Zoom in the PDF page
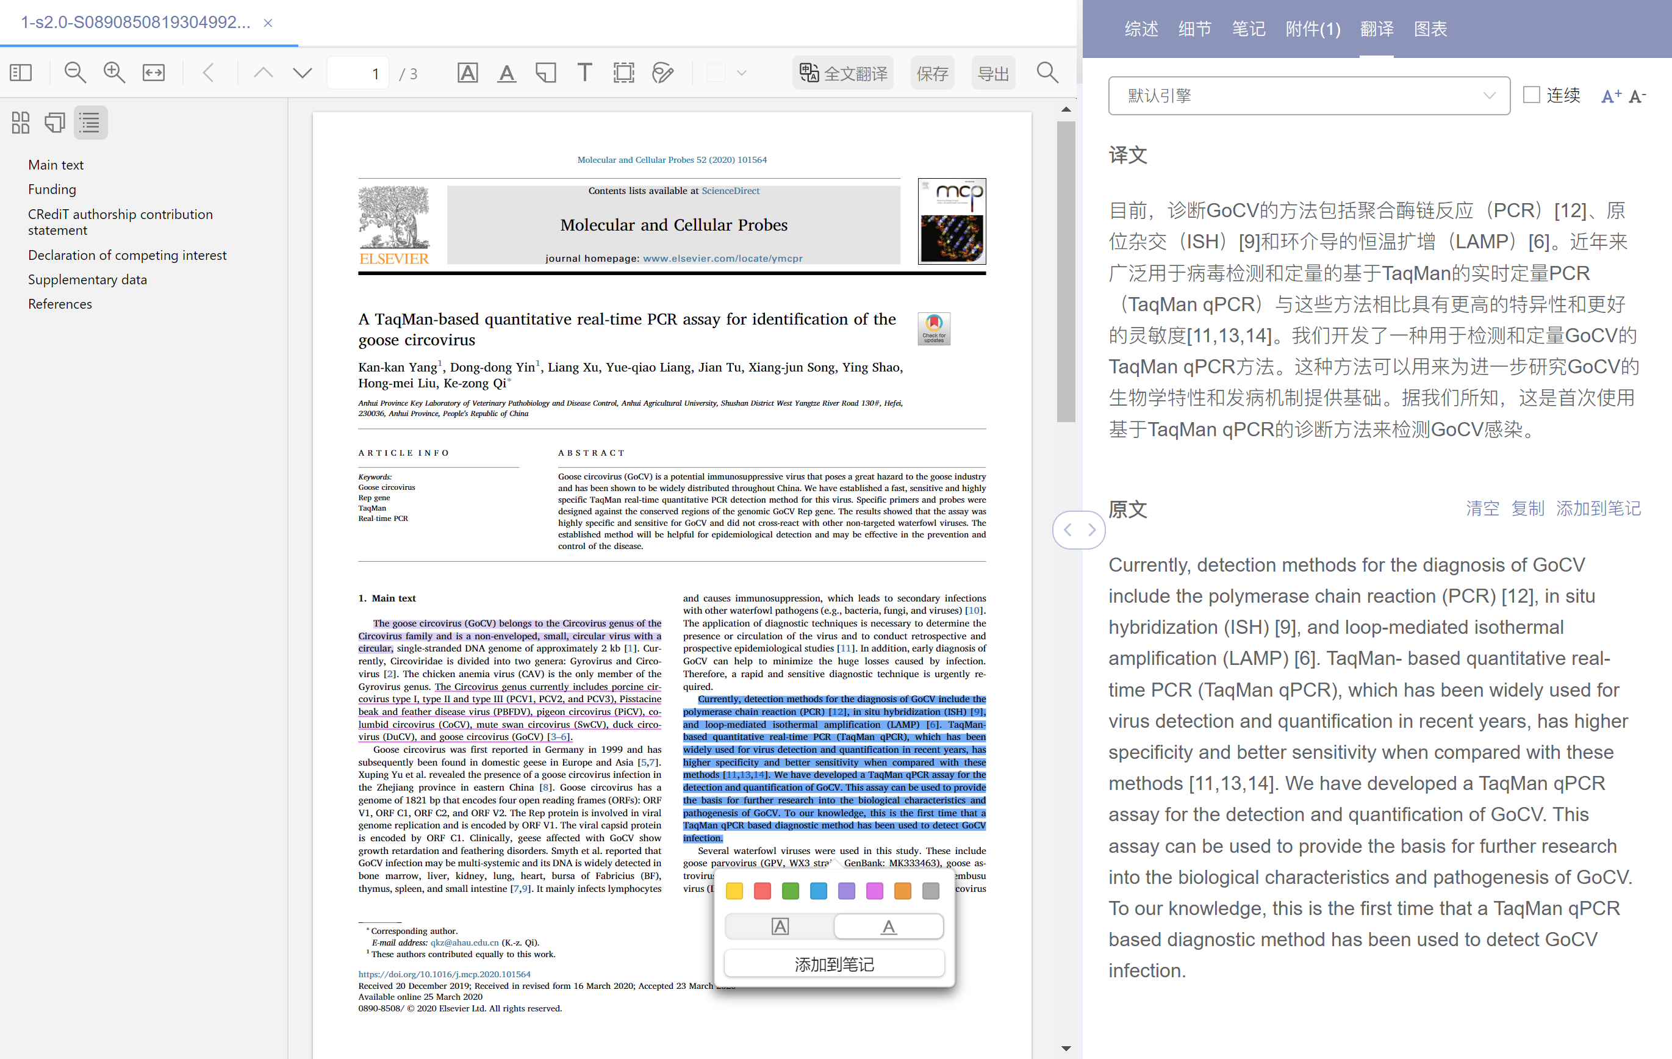Screen dimensions: 1672x1059 [x=114, y=73]
